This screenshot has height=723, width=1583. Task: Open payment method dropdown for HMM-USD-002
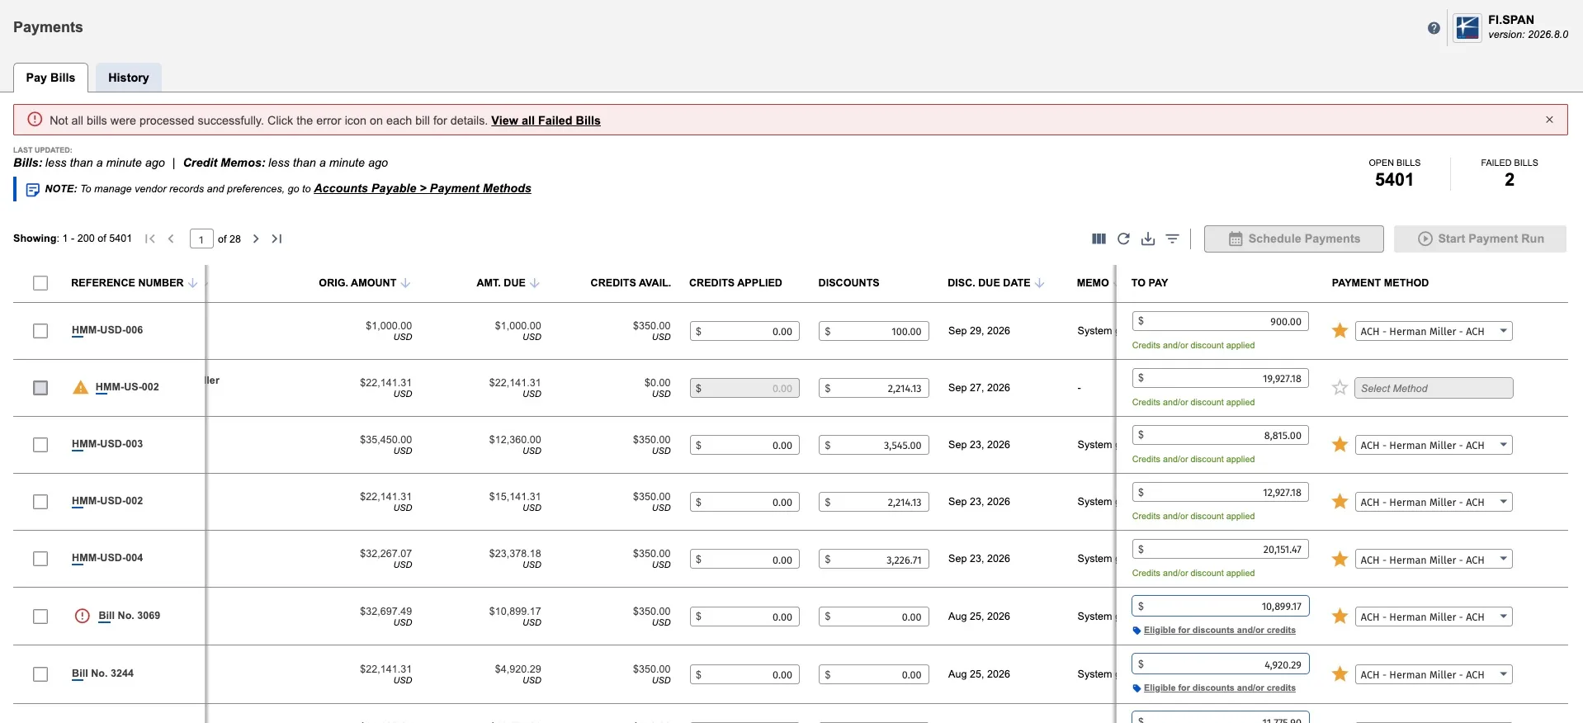(1434, 502)
